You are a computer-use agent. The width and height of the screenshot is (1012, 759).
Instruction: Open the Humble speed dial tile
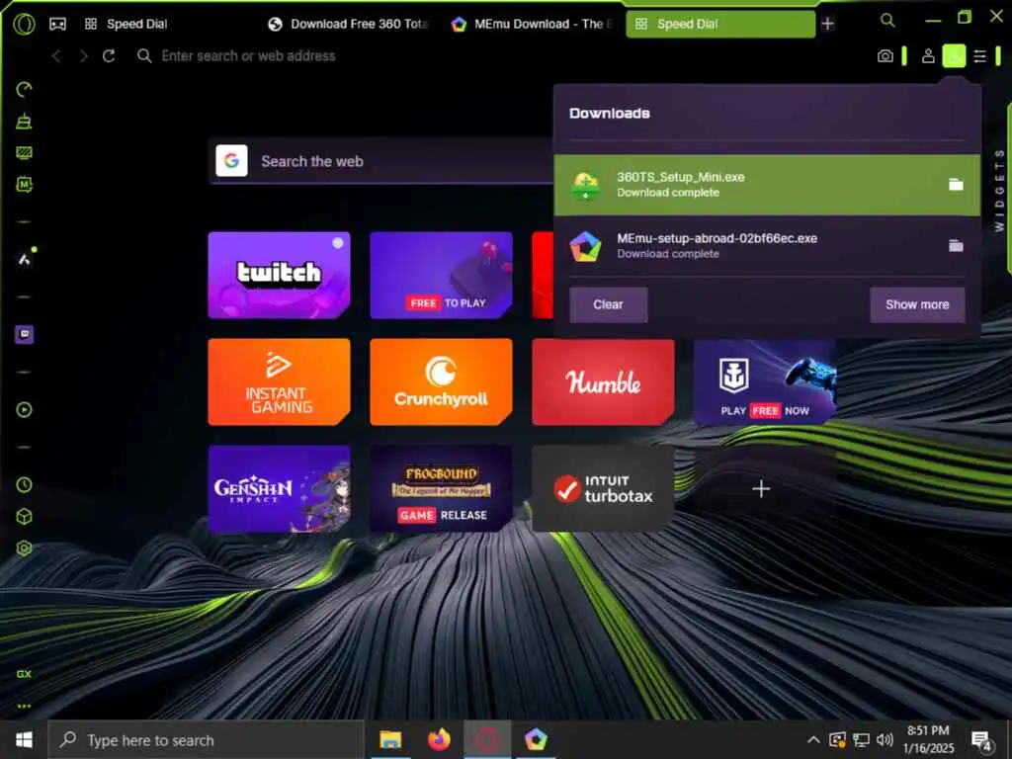[603, 382]
